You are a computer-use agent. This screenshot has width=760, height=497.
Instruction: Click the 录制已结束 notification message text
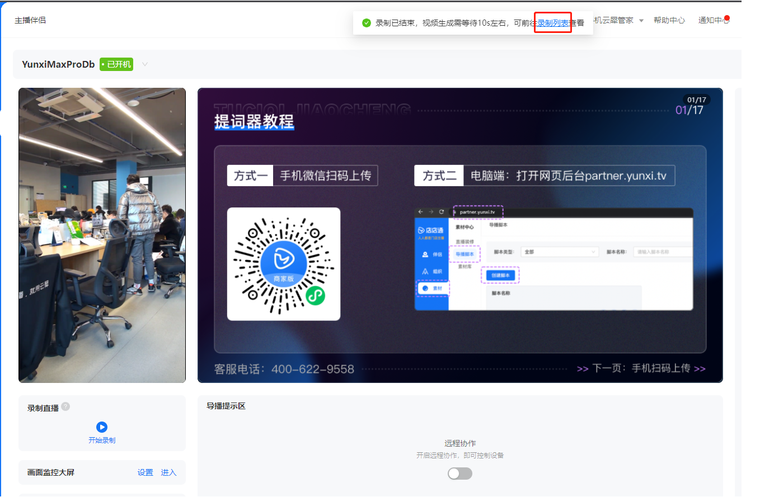[x=480, y=23]
